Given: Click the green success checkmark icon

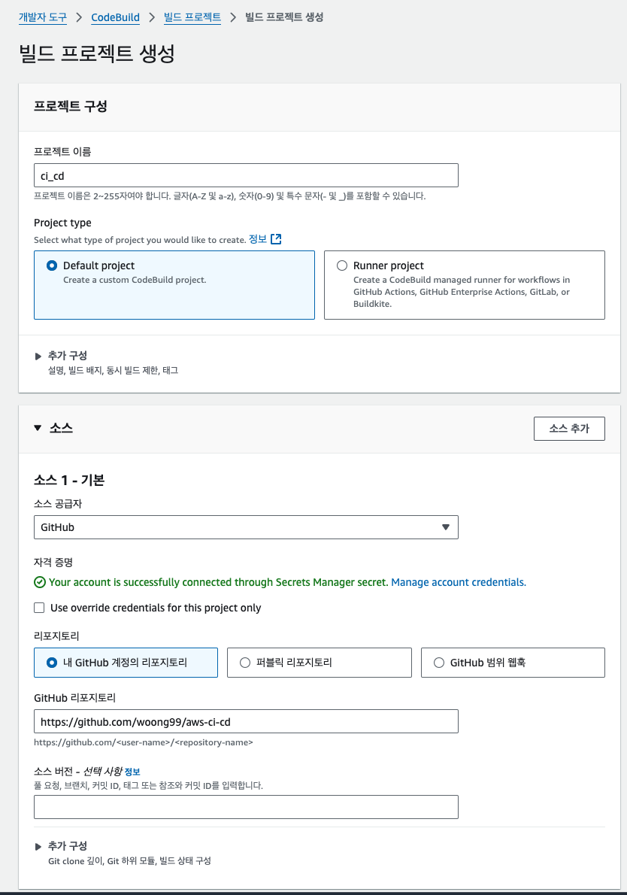Looking at the screenshot, I should click(x=39, y=582).
